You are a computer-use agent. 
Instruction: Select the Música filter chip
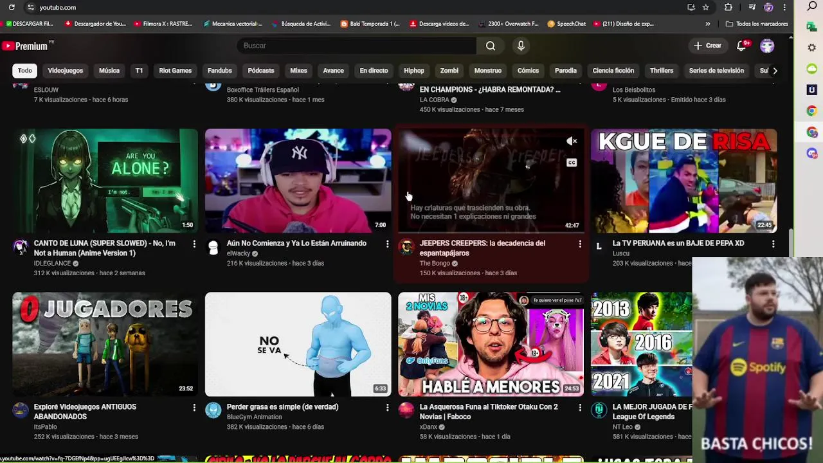pos(109,71)
